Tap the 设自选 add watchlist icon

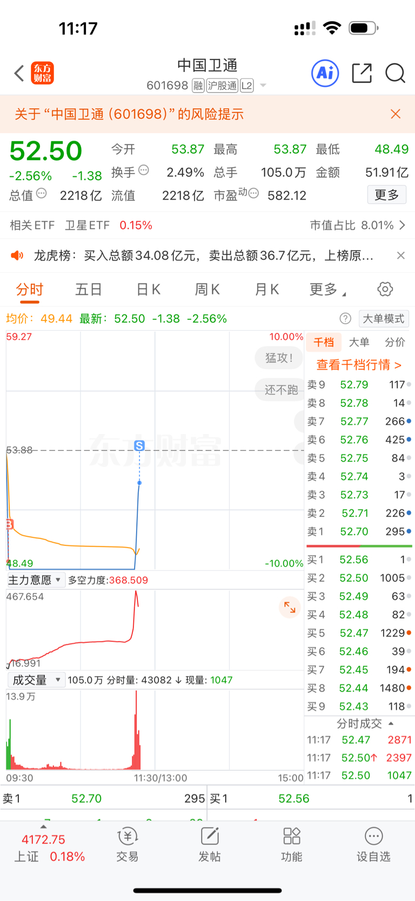pyautogui.click(x=373, y=845)
